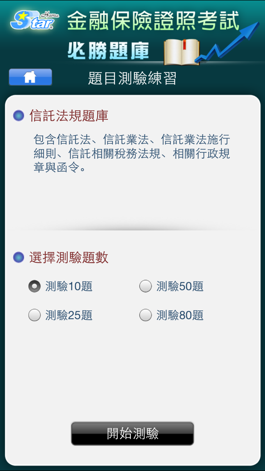
Task: Click the 題目測驗練習 page title
Action: point(132,78)
